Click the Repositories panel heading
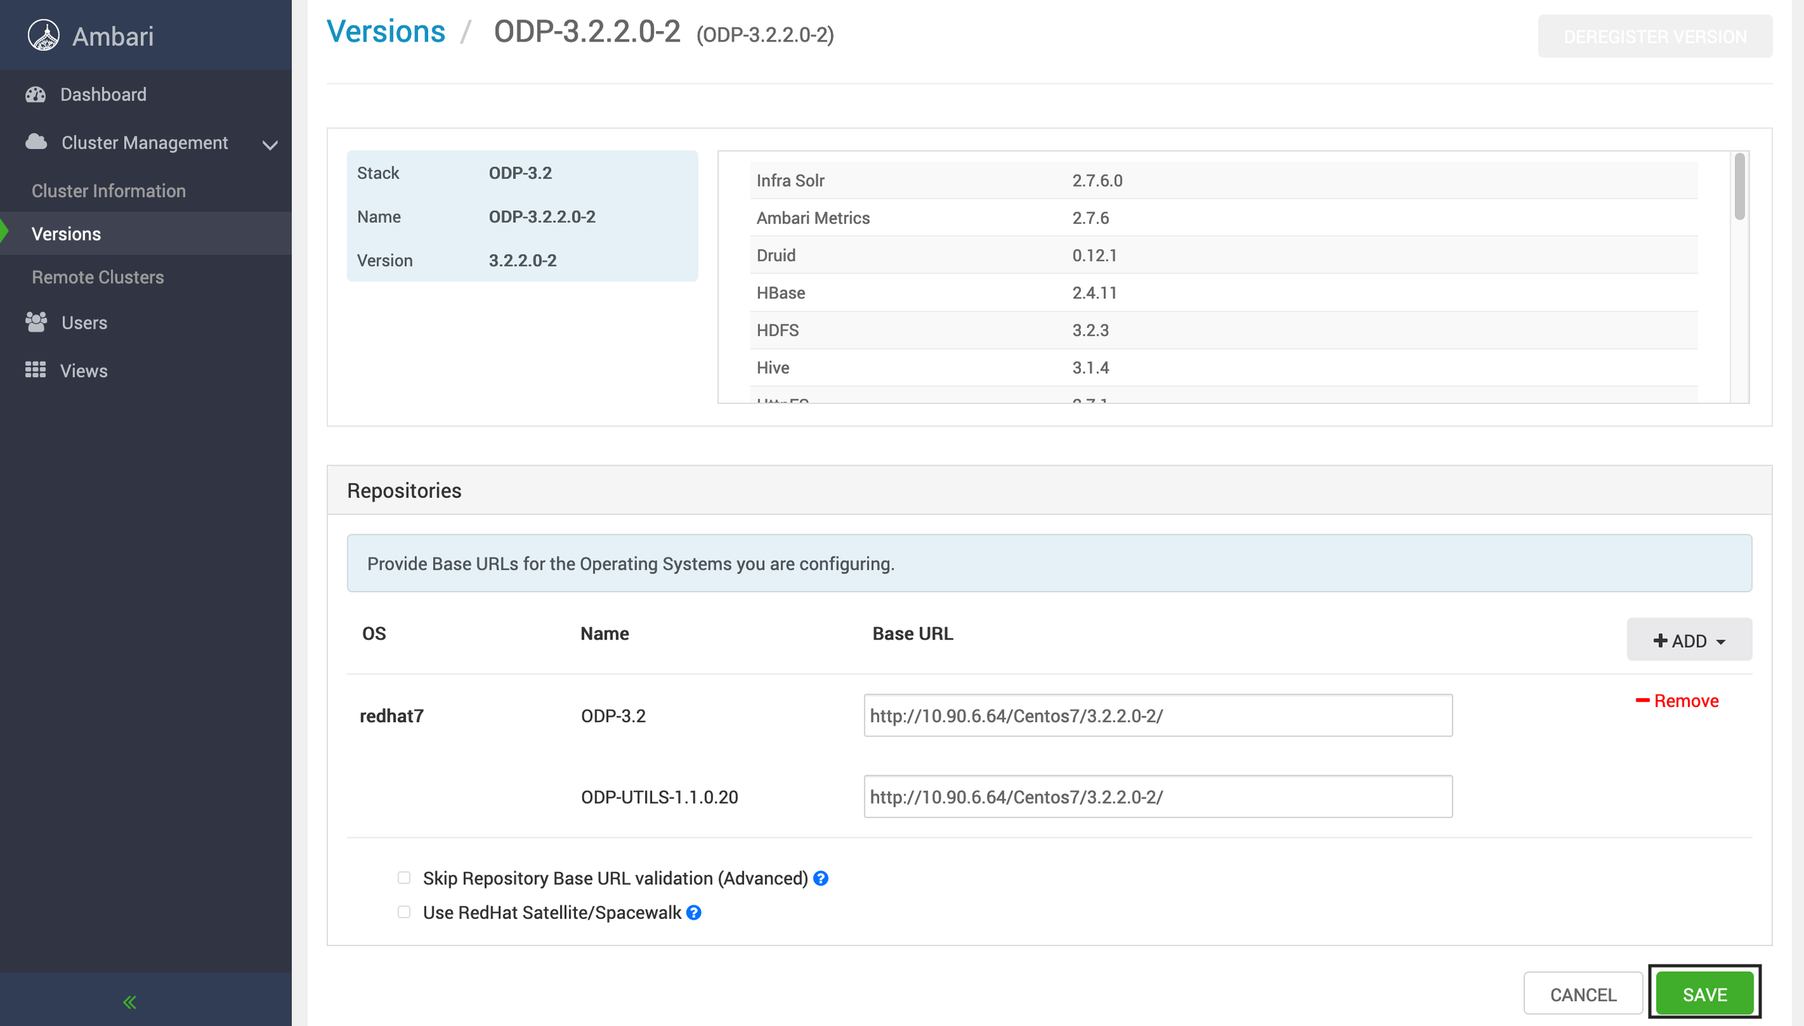 coord(404,490)
